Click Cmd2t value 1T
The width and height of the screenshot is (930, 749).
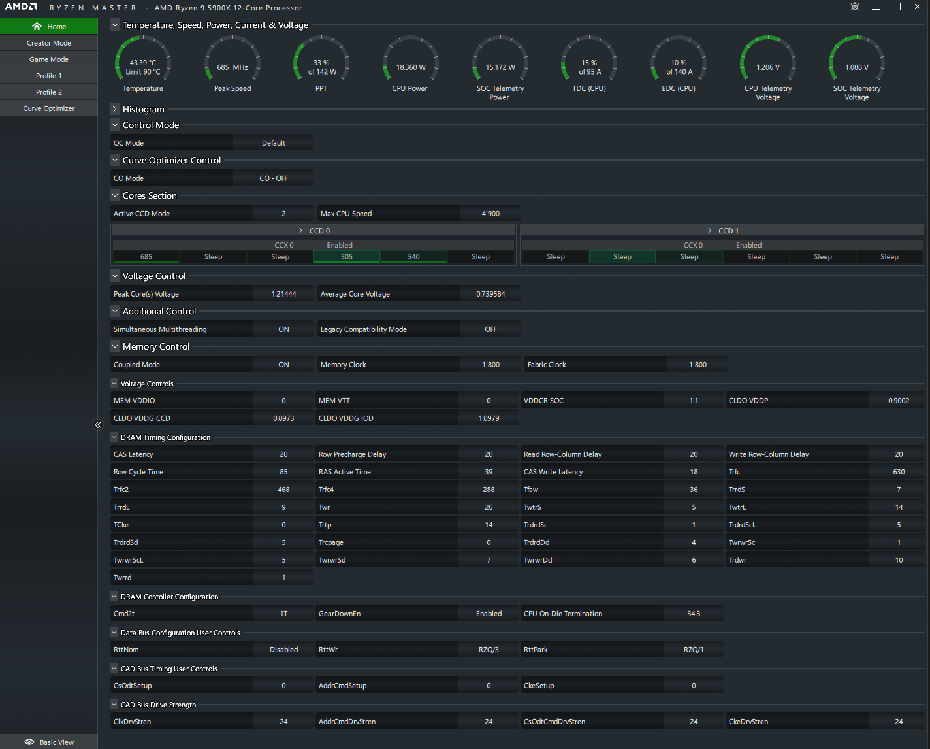pyautogui.click(x=283, y=614)
